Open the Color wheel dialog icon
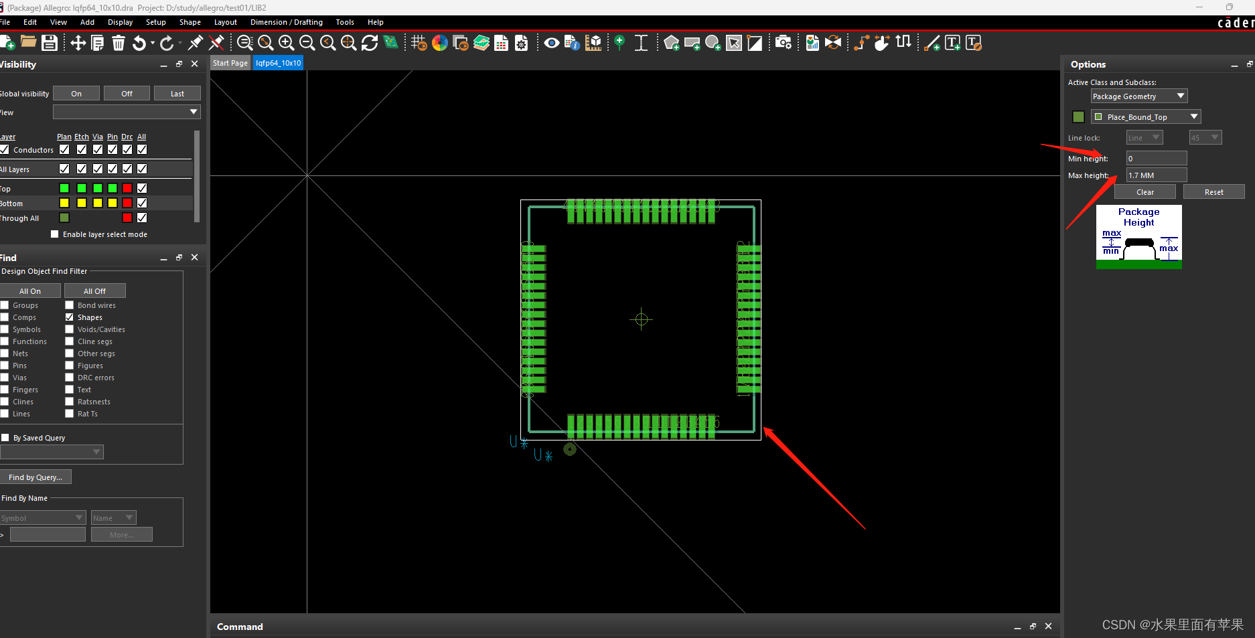This screenshot has width=1255, height=638. (439, 44)
